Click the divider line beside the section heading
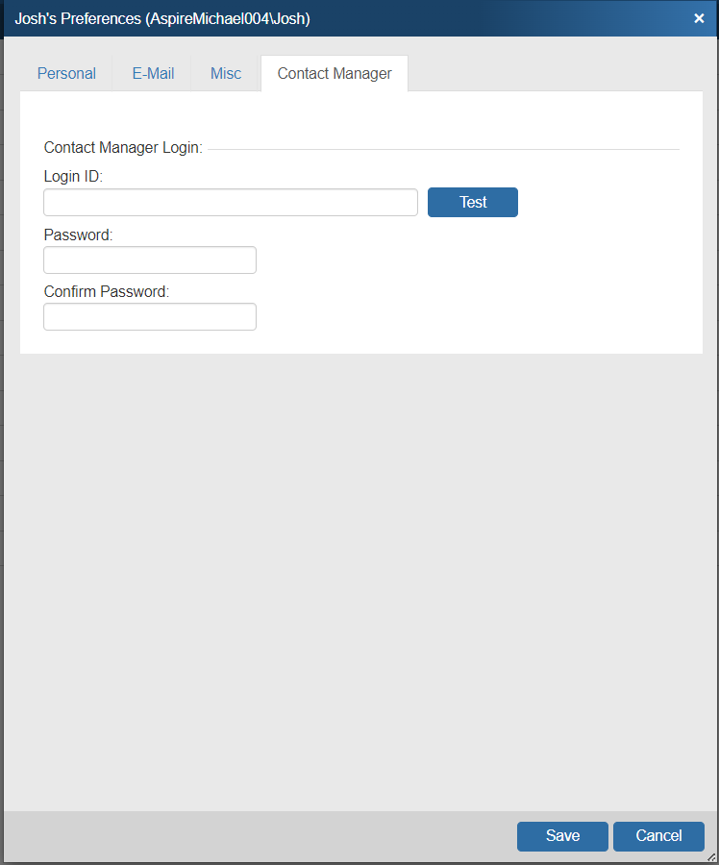Image resolution: width=719 pixels, height=865 pixels. coord(442,149)
